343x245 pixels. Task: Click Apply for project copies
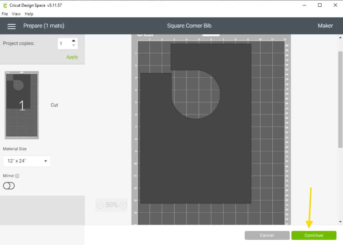pyautogui.click(x=72, y=57)
